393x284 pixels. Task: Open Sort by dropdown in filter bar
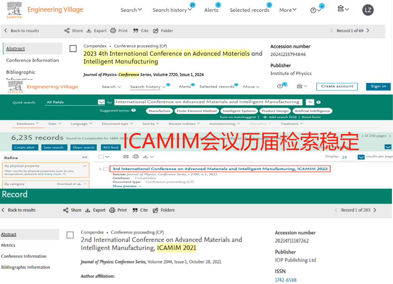pyautogui.click(x=151, y=124)
